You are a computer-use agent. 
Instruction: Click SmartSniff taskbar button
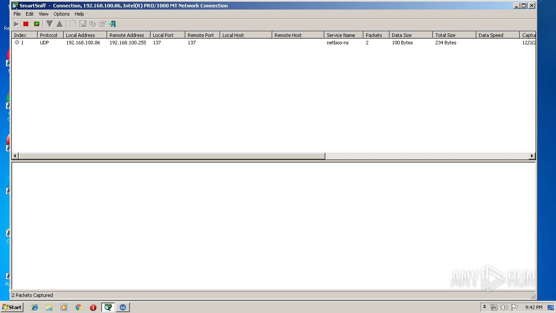click(108, 307)
